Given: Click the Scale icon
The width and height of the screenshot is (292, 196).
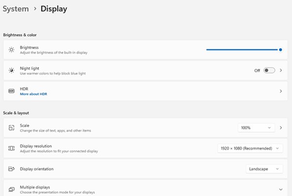Looking at the screenshot, I should click(12, 128).
